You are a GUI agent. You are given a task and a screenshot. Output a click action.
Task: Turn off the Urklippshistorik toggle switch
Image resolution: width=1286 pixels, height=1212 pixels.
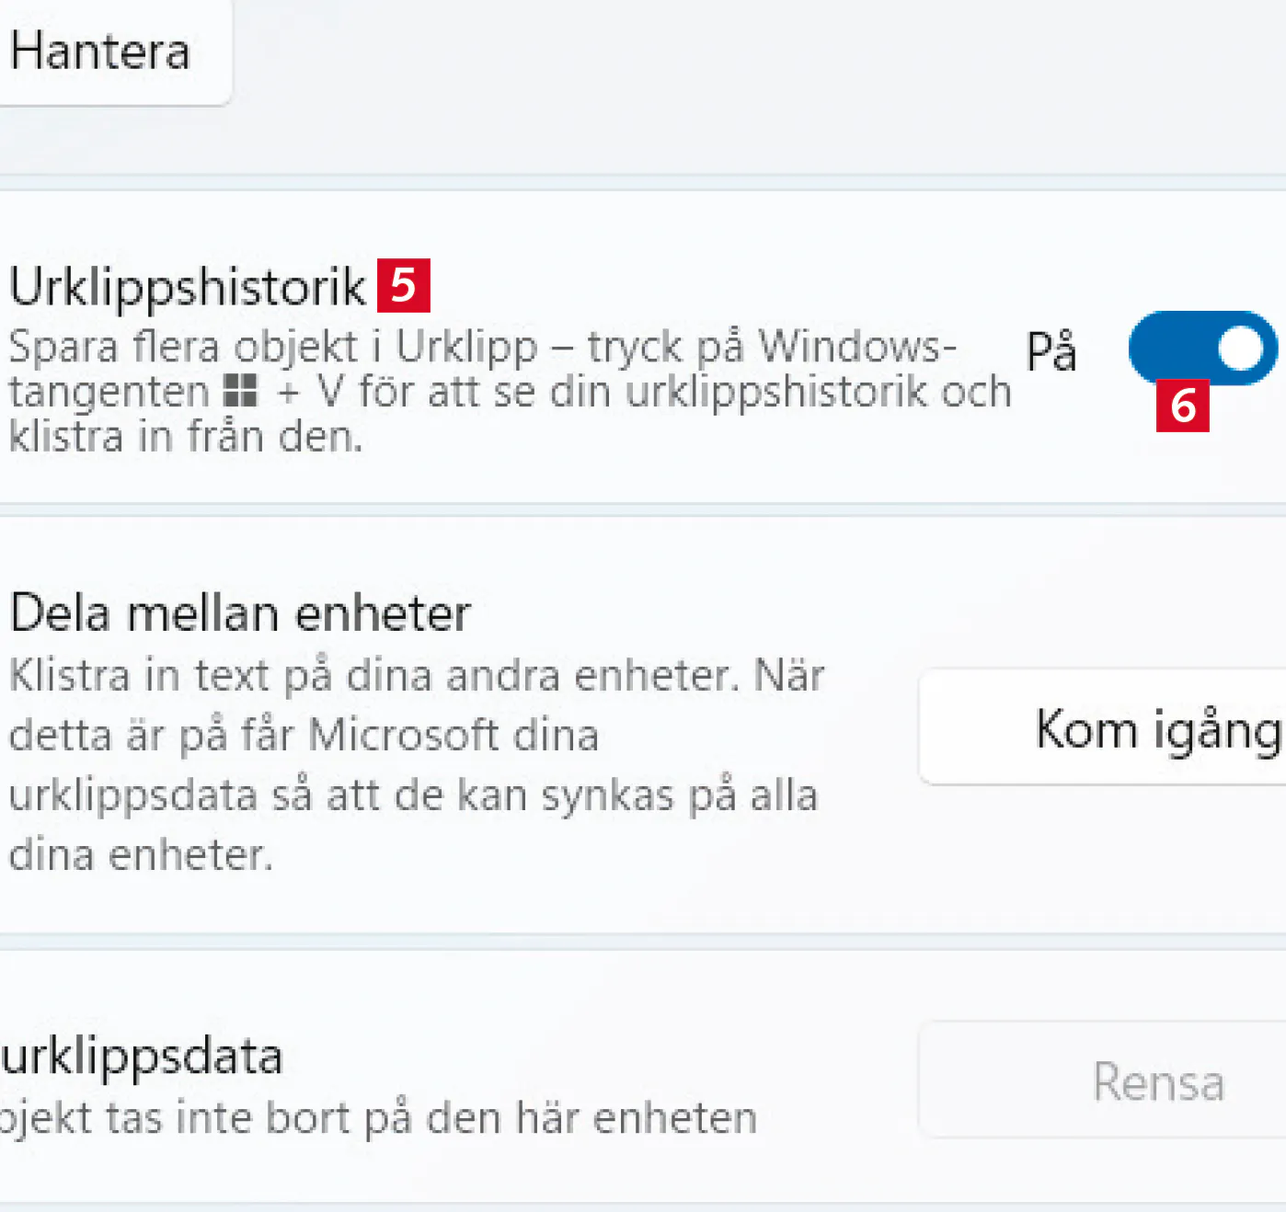pyautogui.click(x=1201, y=348)
